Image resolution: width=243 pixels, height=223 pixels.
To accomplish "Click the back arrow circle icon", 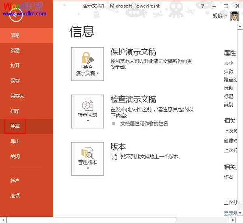I will click(16, 15).
